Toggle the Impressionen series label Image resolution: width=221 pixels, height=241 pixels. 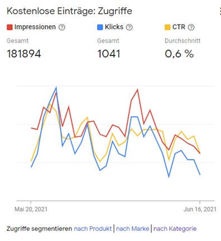[x=35, y=27]
